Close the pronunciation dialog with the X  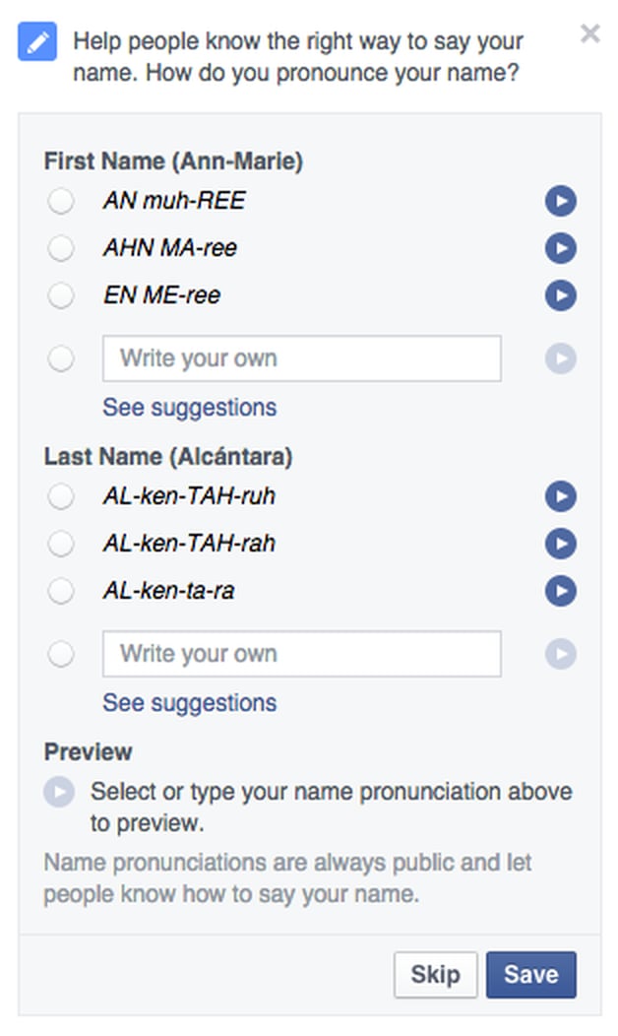point(589,34)
